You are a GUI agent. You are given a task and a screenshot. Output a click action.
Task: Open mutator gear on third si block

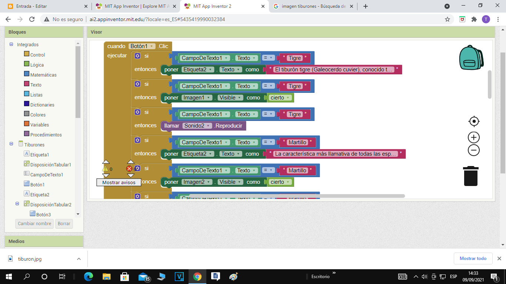[x=137, y=112]
